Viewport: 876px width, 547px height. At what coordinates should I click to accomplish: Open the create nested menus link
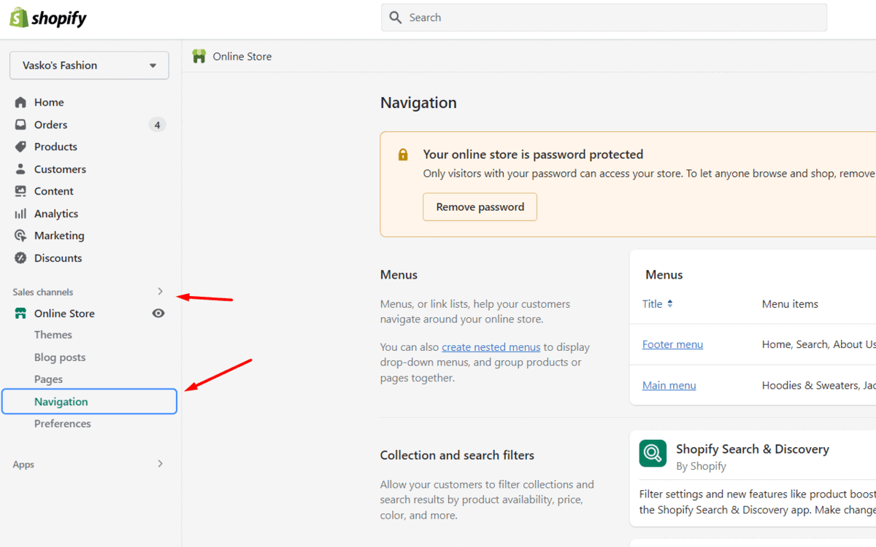coord(491,346)
